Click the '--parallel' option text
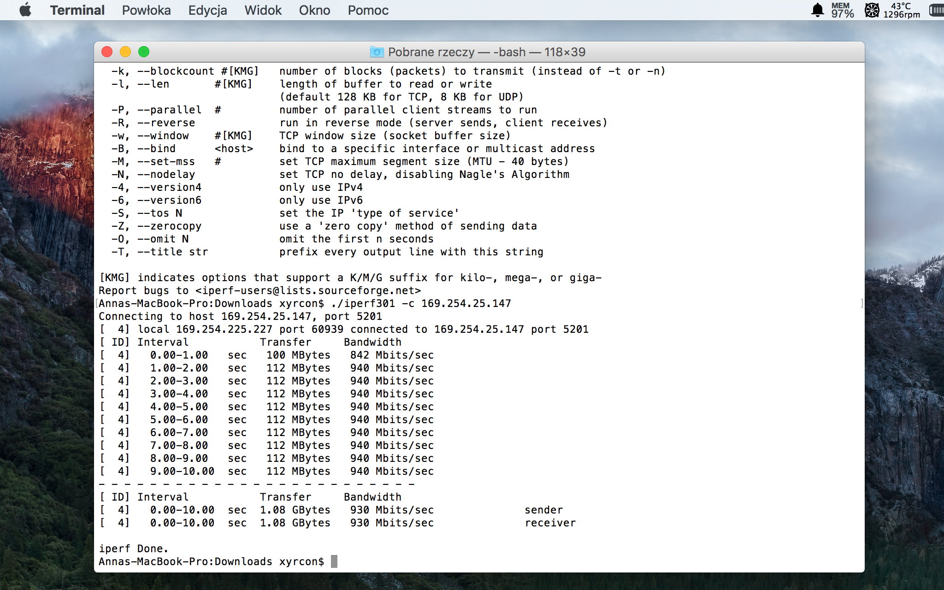This screenshot has width=944, height=590. coord(169,110)
